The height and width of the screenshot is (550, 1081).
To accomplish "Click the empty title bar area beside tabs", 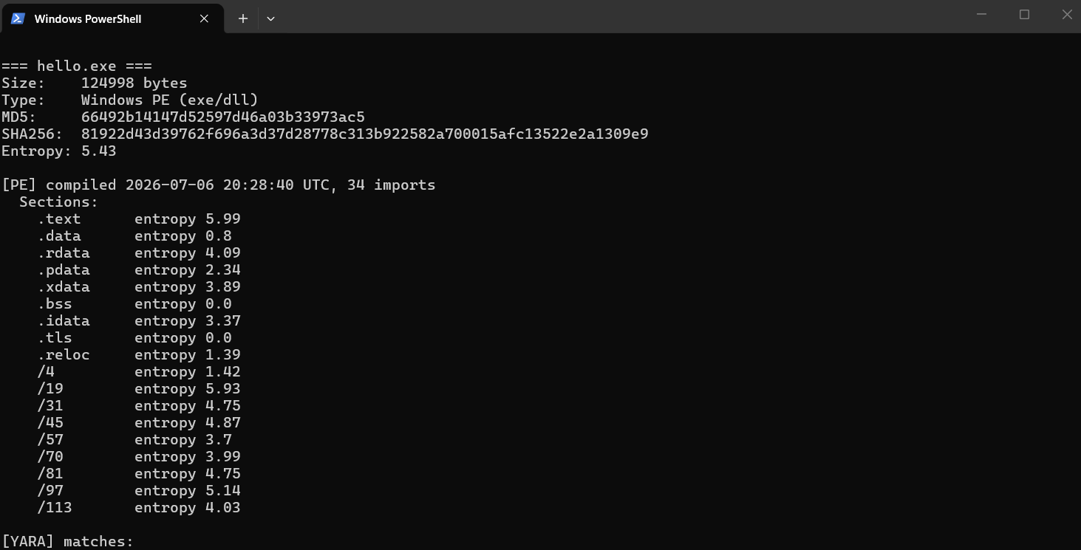I will 621,16.
